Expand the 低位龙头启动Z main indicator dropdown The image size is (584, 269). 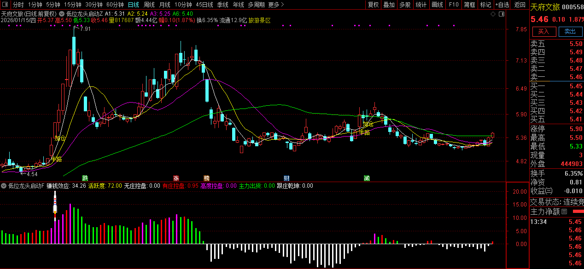click(x=62, y=14)
